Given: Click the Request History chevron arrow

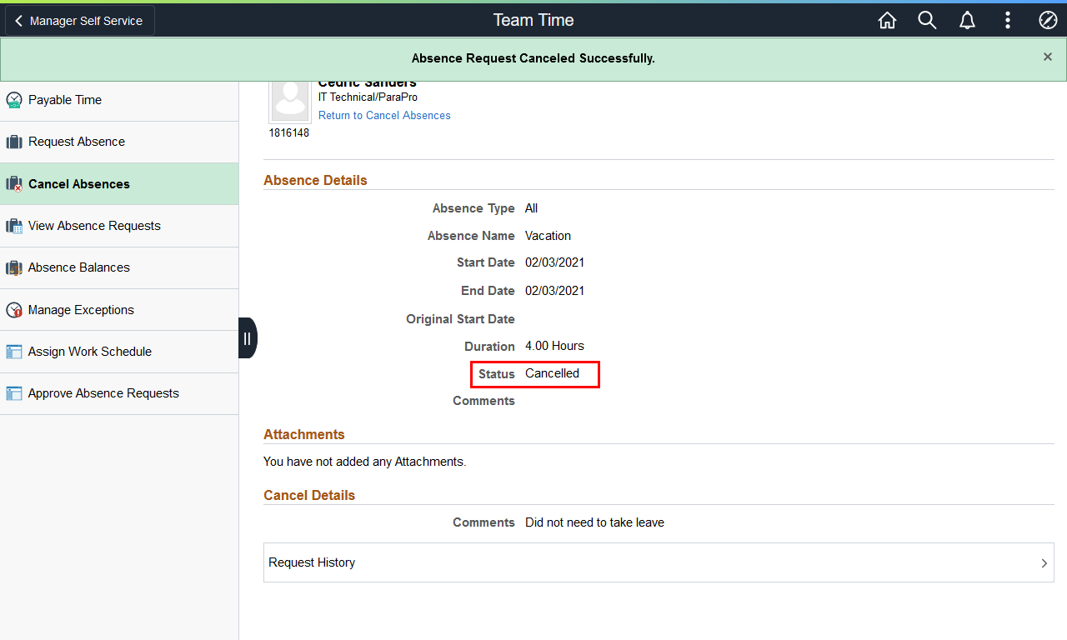Looking at the screenshot, I should [x=1044, y=563].
